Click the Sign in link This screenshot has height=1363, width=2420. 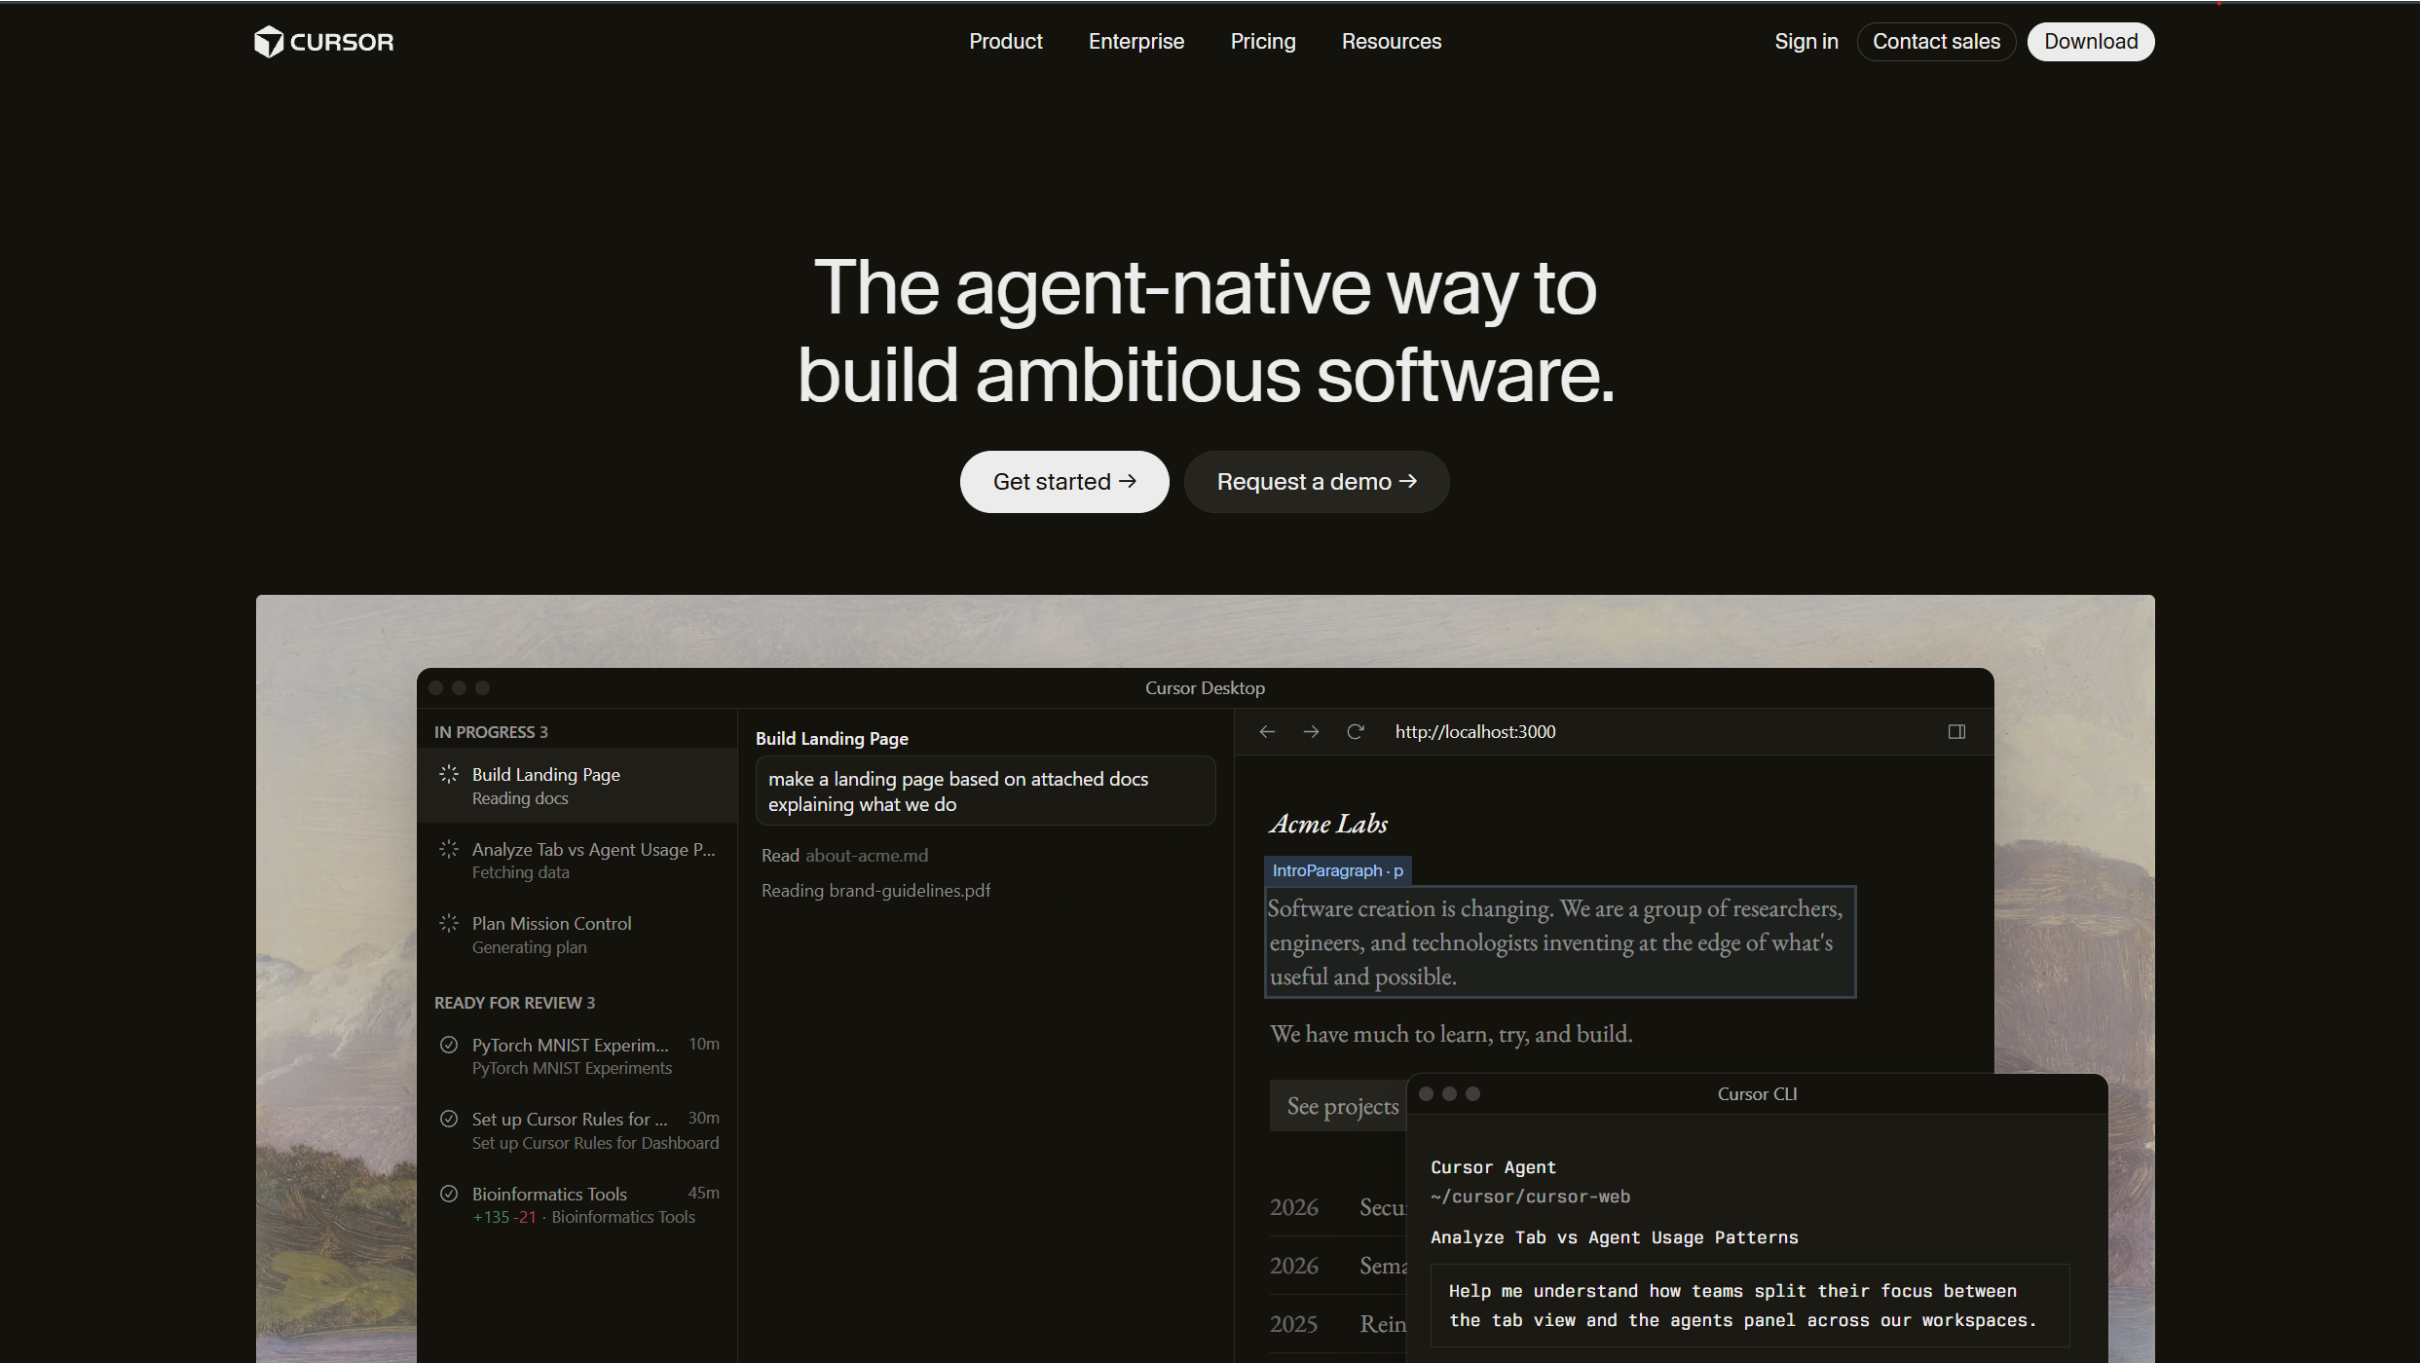click(1806, 42)
